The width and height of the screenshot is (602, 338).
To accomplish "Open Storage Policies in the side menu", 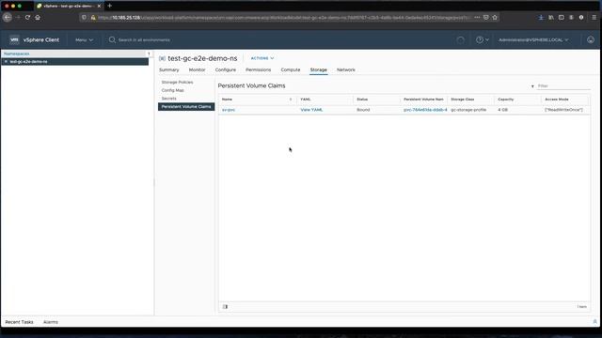I will (178, 82).
